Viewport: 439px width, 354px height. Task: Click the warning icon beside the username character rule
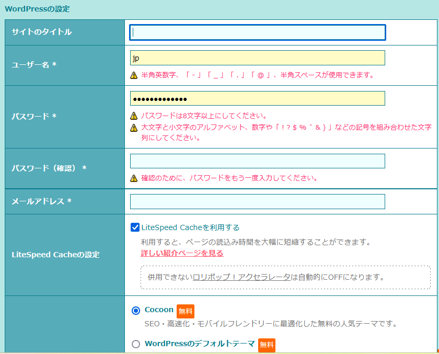click(x=134, y=75)
